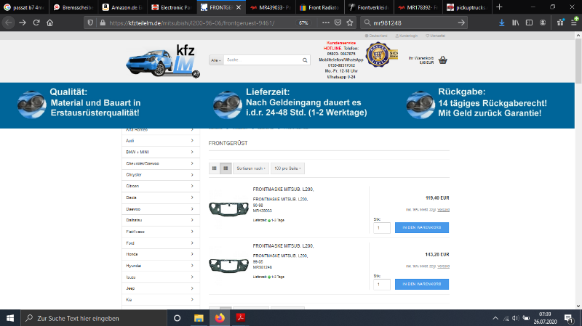
Task: Reload the current page
Action: (36, 23)
